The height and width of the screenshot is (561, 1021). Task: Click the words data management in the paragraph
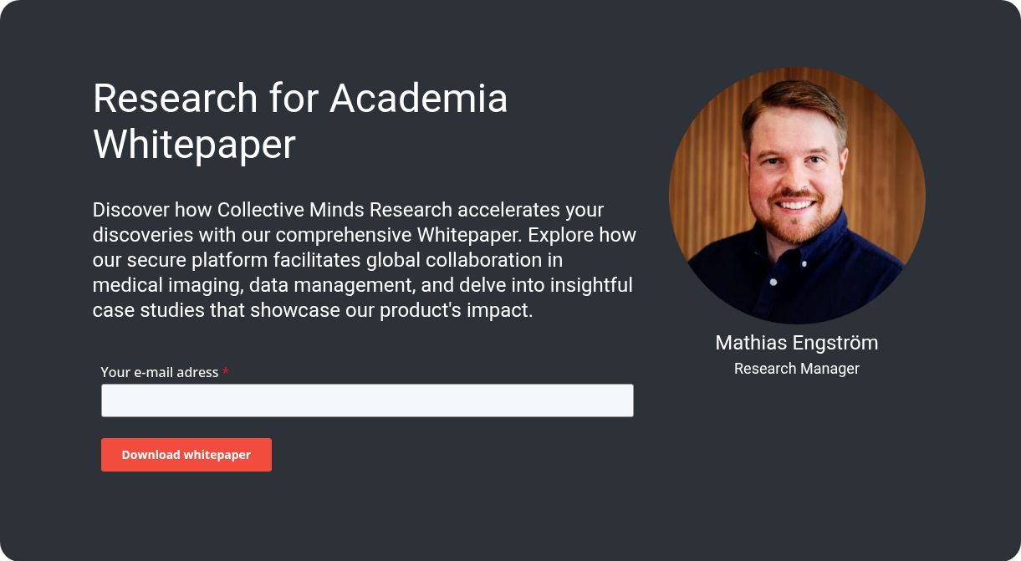(332, 285)
